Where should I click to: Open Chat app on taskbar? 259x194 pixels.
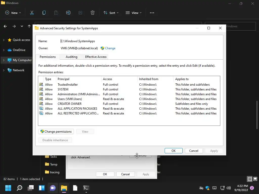(53, 188)
